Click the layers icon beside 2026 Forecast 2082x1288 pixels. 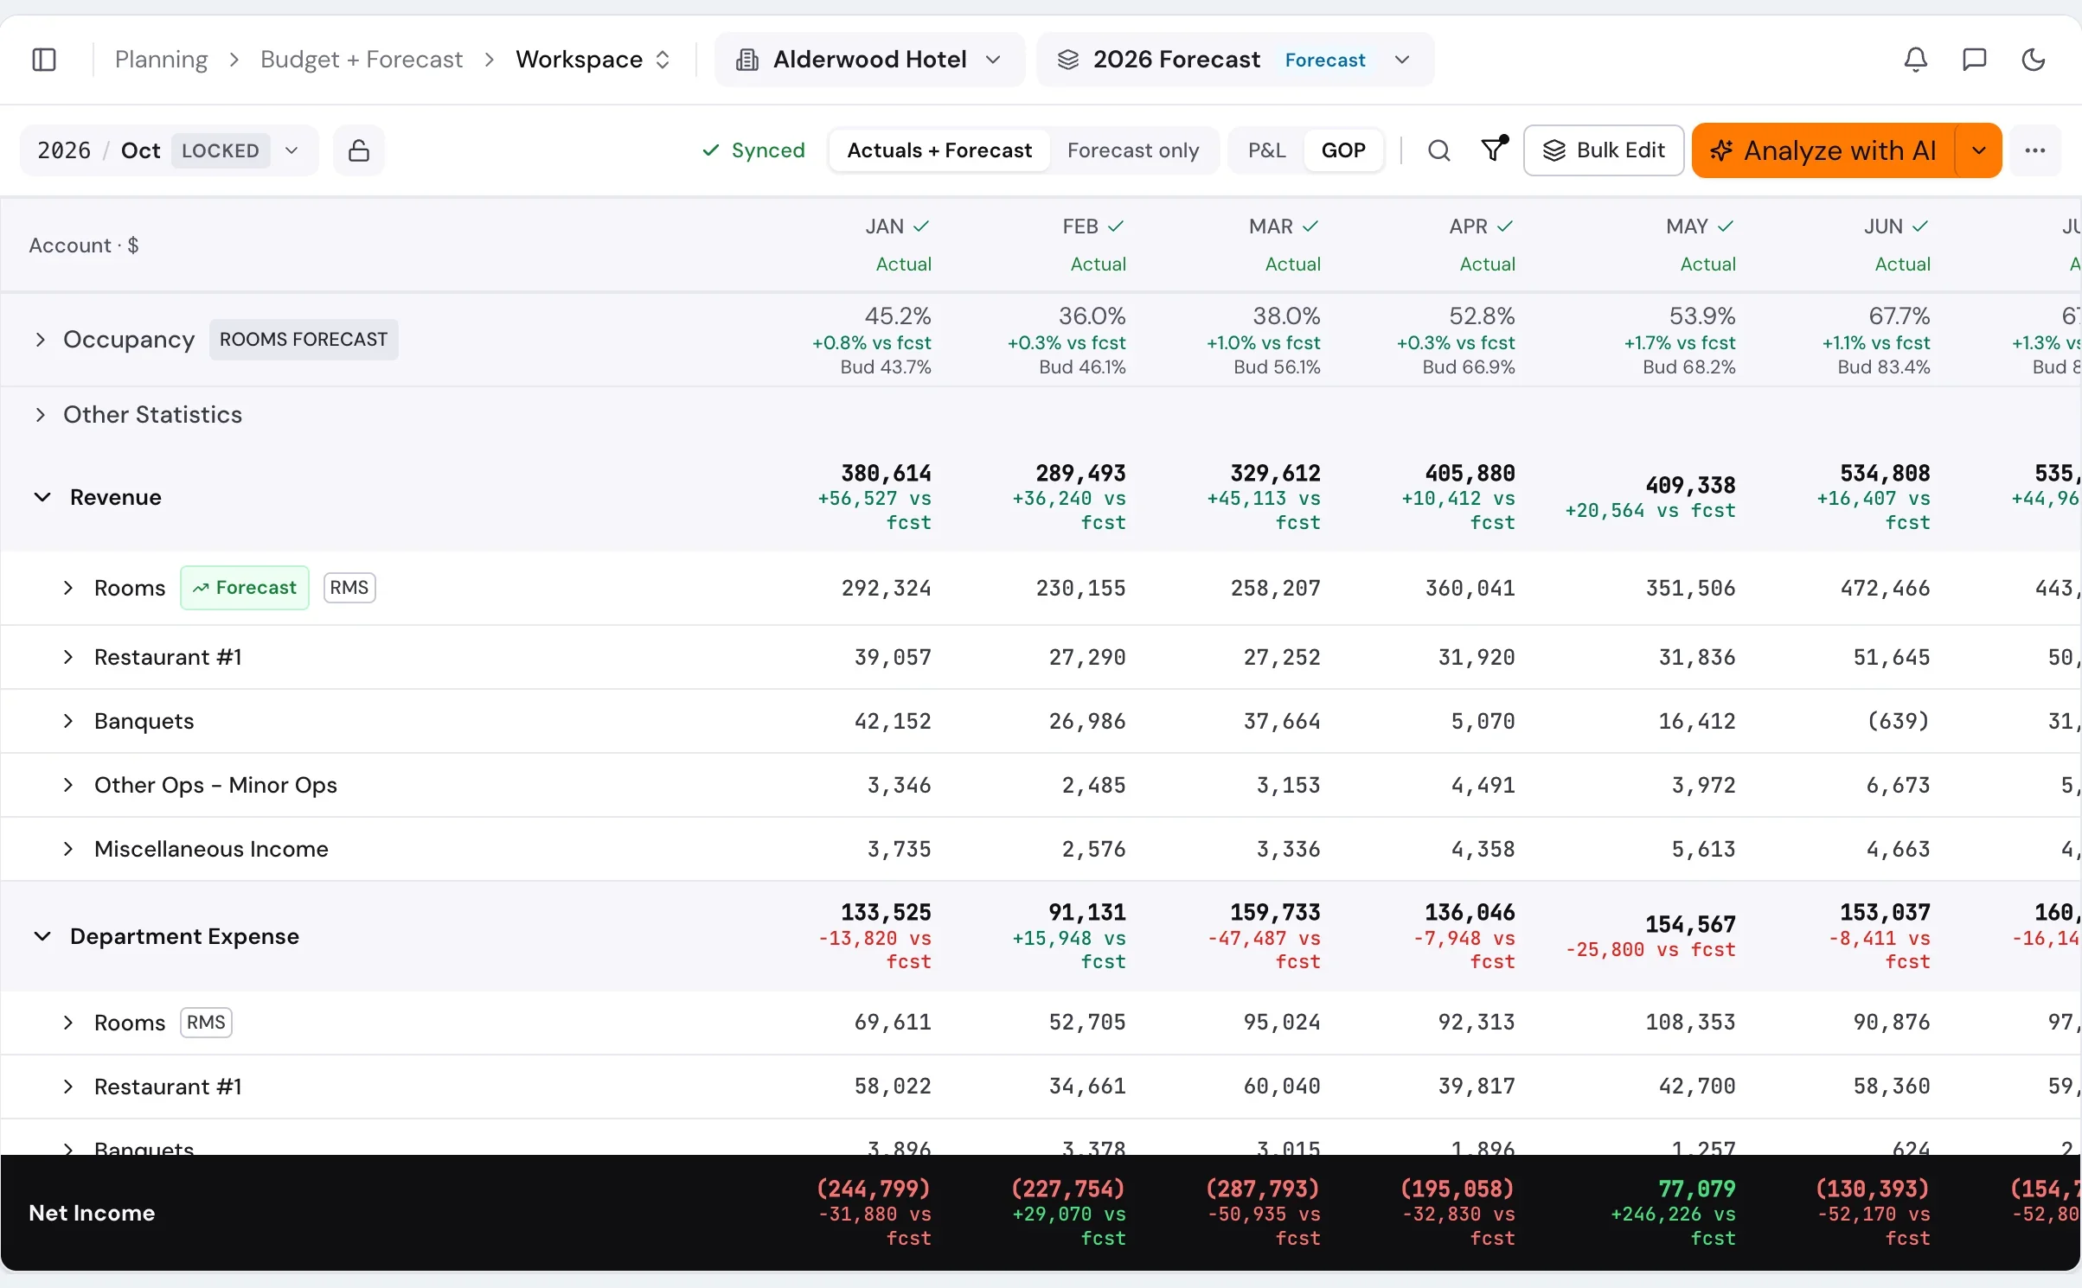click(x=1068, y=60)
